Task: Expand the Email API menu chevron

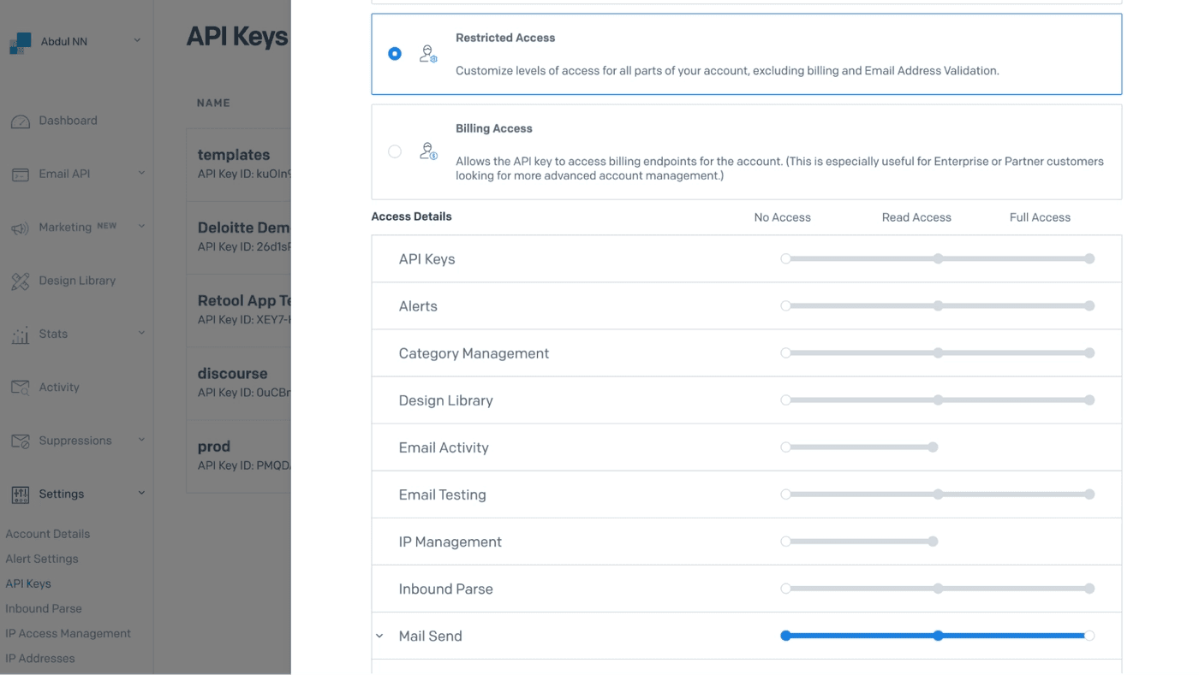Action: tap(141, 174)
